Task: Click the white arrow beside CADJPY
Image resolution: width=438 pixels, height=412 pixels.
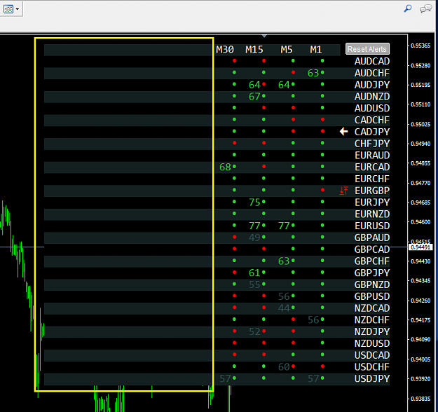Action: pos(343,132)
